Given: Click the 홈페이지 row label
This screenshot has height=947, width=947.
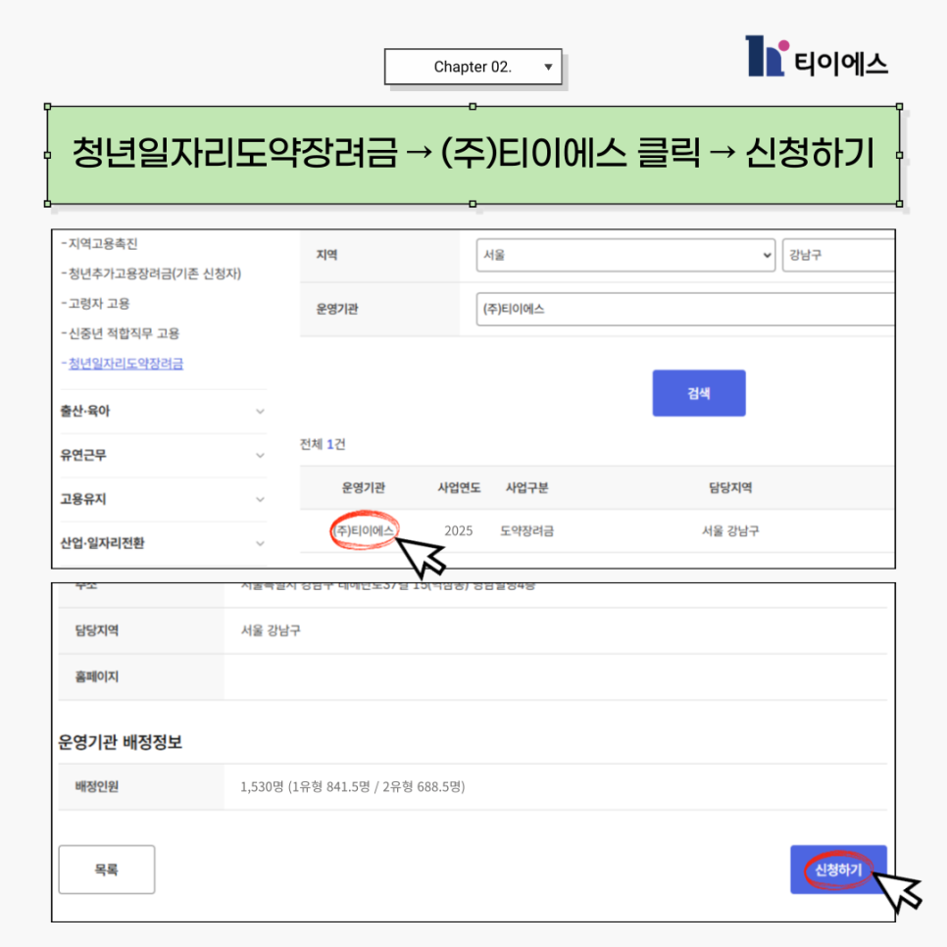Looking at the screenshot, I should pos(97,677).
